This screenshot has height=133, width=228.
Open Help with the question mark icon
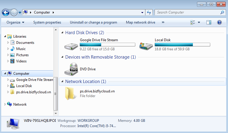(x=219, y=22)
